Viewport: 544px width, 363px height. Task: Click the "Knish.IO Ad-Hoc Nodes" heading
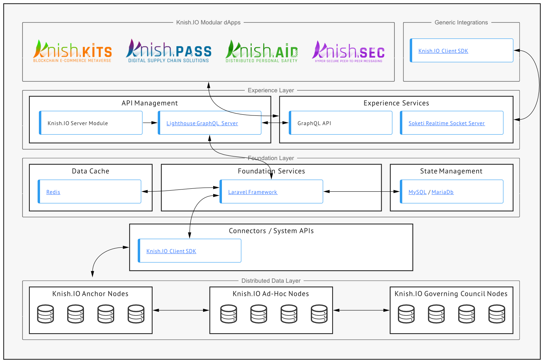(x=271, y=294)
